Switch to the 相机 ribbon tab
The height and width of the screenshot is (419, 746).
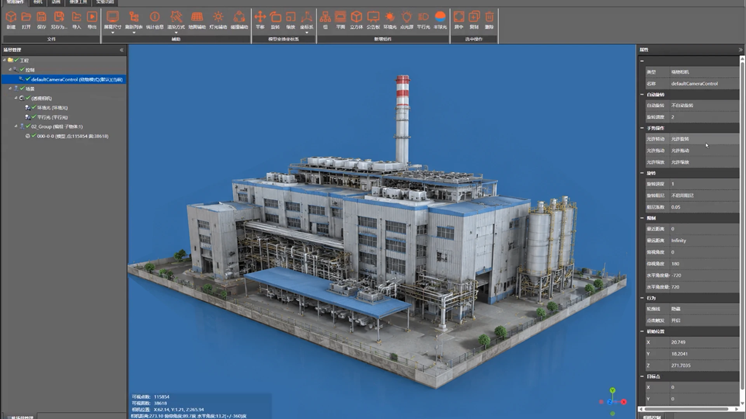click(x=38, y=2)
